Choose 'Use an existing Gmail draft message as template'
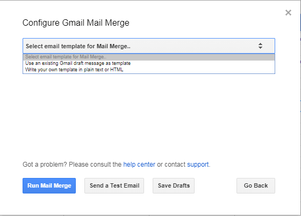 149,63
